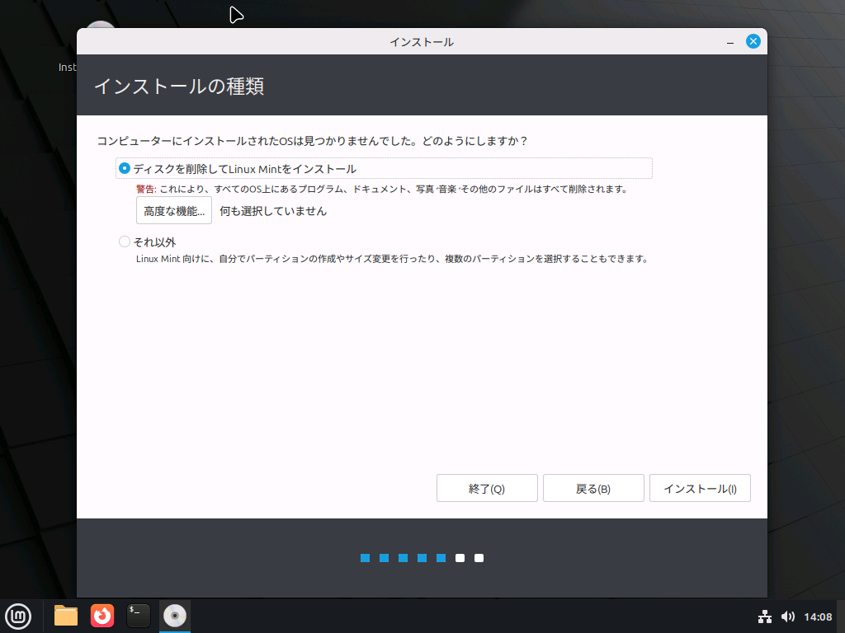Open the Linux Mint menu

coord(18,617)
